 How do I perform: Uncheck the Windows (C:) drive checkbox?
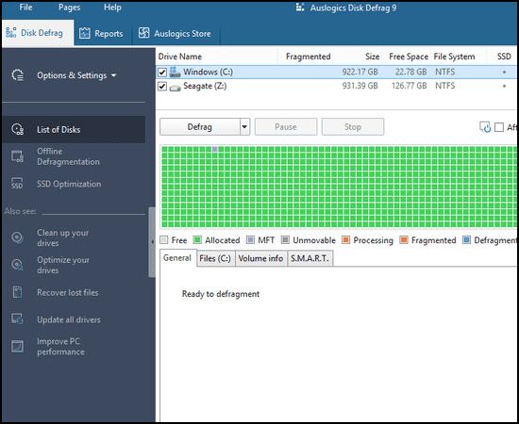point(162,72)
